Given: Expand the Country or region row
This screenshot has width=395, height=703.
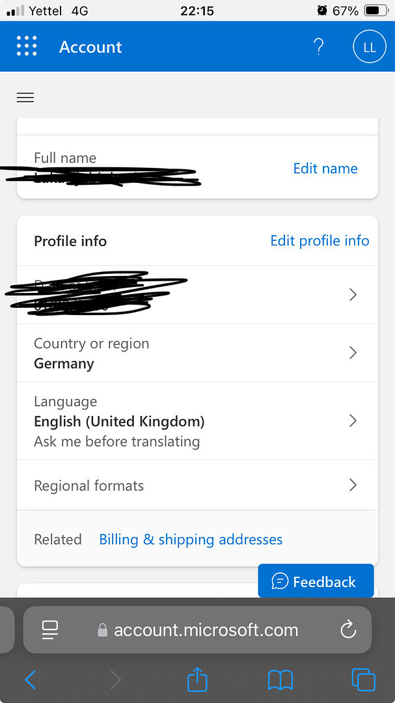Looking at the screenshot, I should (x=353, y=353).
